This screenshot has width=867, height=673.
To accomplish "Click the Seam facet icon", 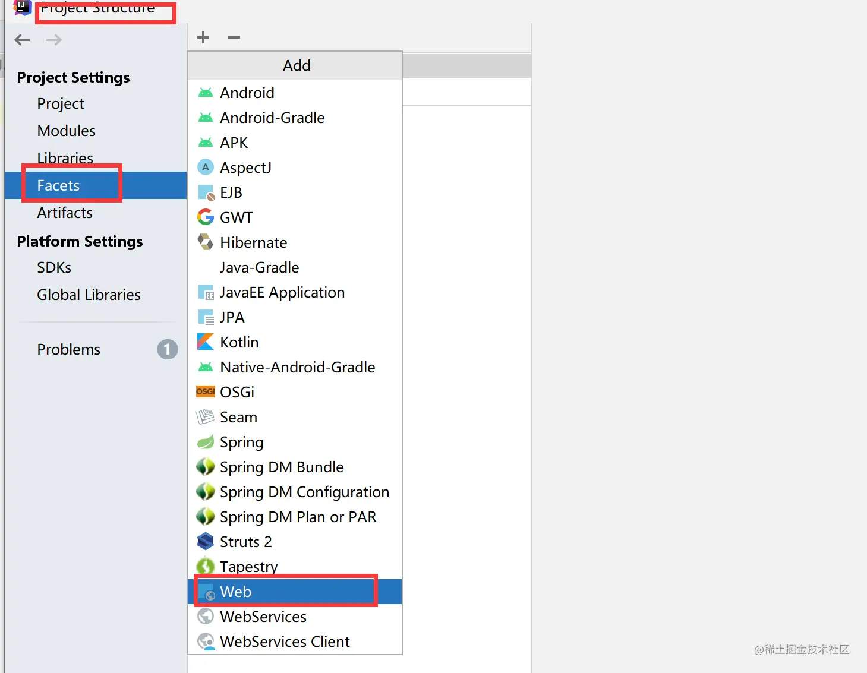I will tap(206, 417).
